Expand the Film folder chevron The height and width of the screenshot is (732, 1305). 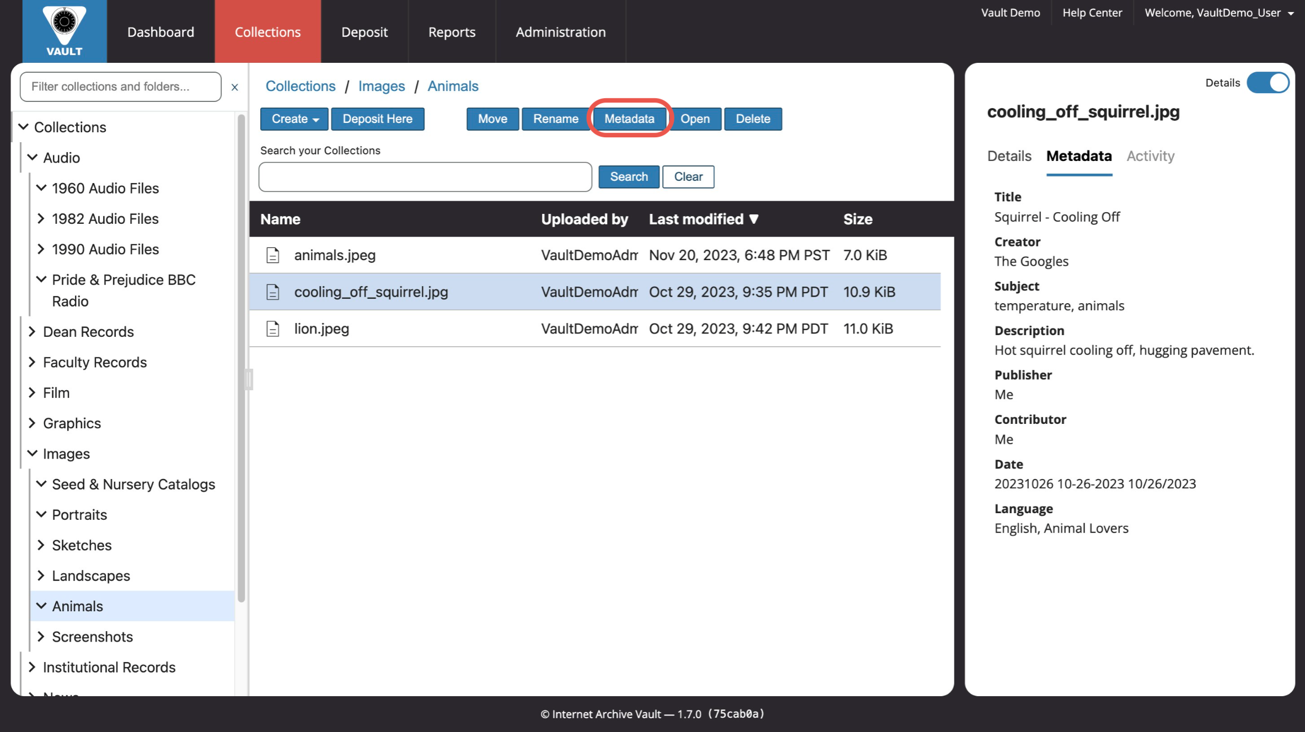pyautogui.click(x=33, y=392)
